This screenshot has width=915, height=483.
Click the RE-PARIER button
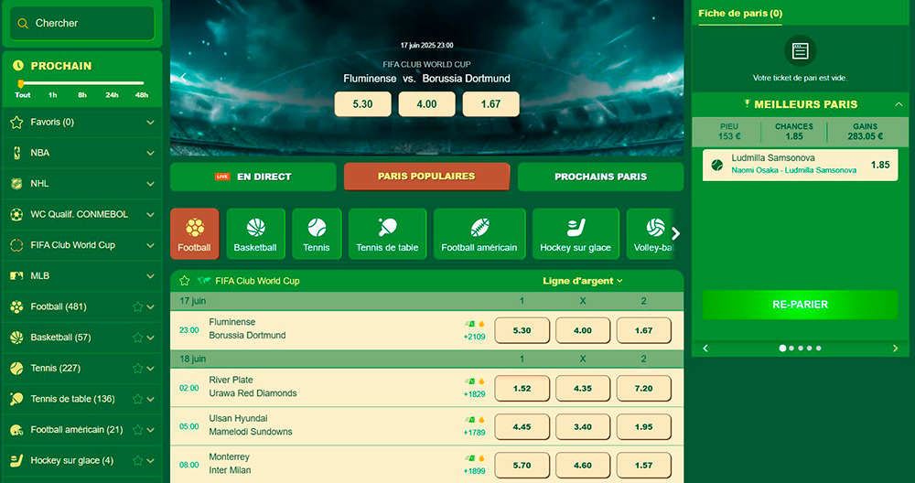coord(800,305)
